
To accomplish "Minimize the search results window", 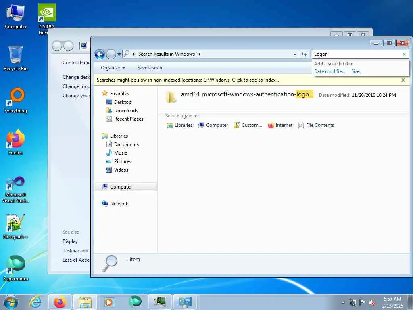I will click(376, 43).
